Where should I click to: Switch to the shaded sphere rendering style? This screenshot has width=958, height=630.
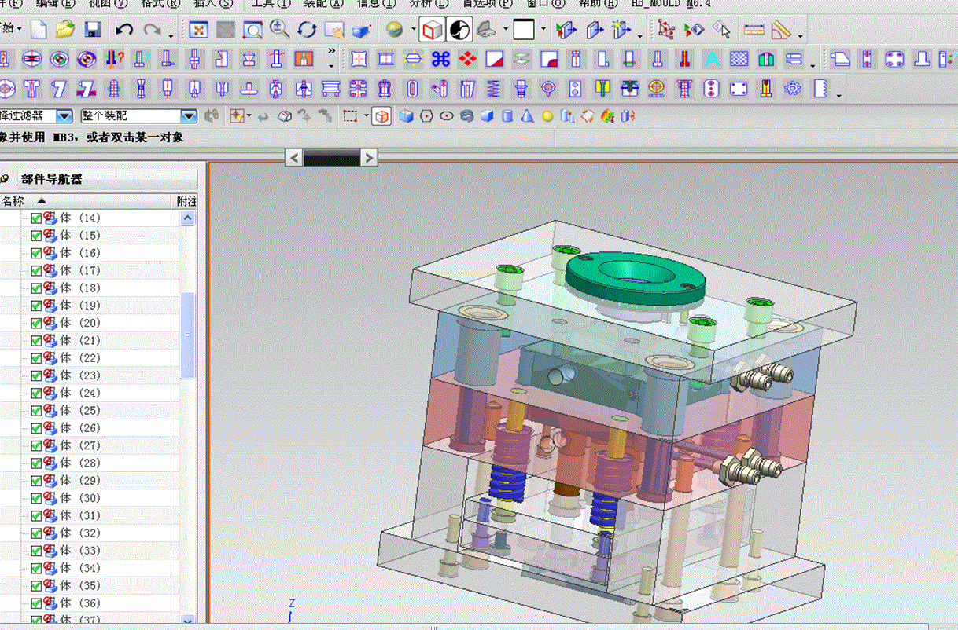(x=395, y=30)
